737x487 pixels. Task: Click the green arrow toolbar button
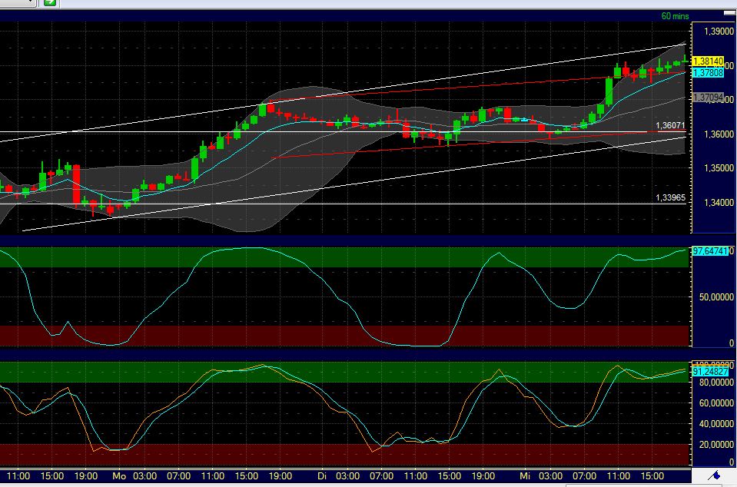[x=50, y=3]
